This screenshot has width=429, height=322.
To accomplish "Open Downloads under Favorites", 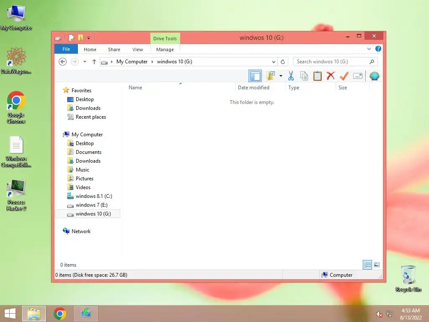I will (x=88, y=108).
